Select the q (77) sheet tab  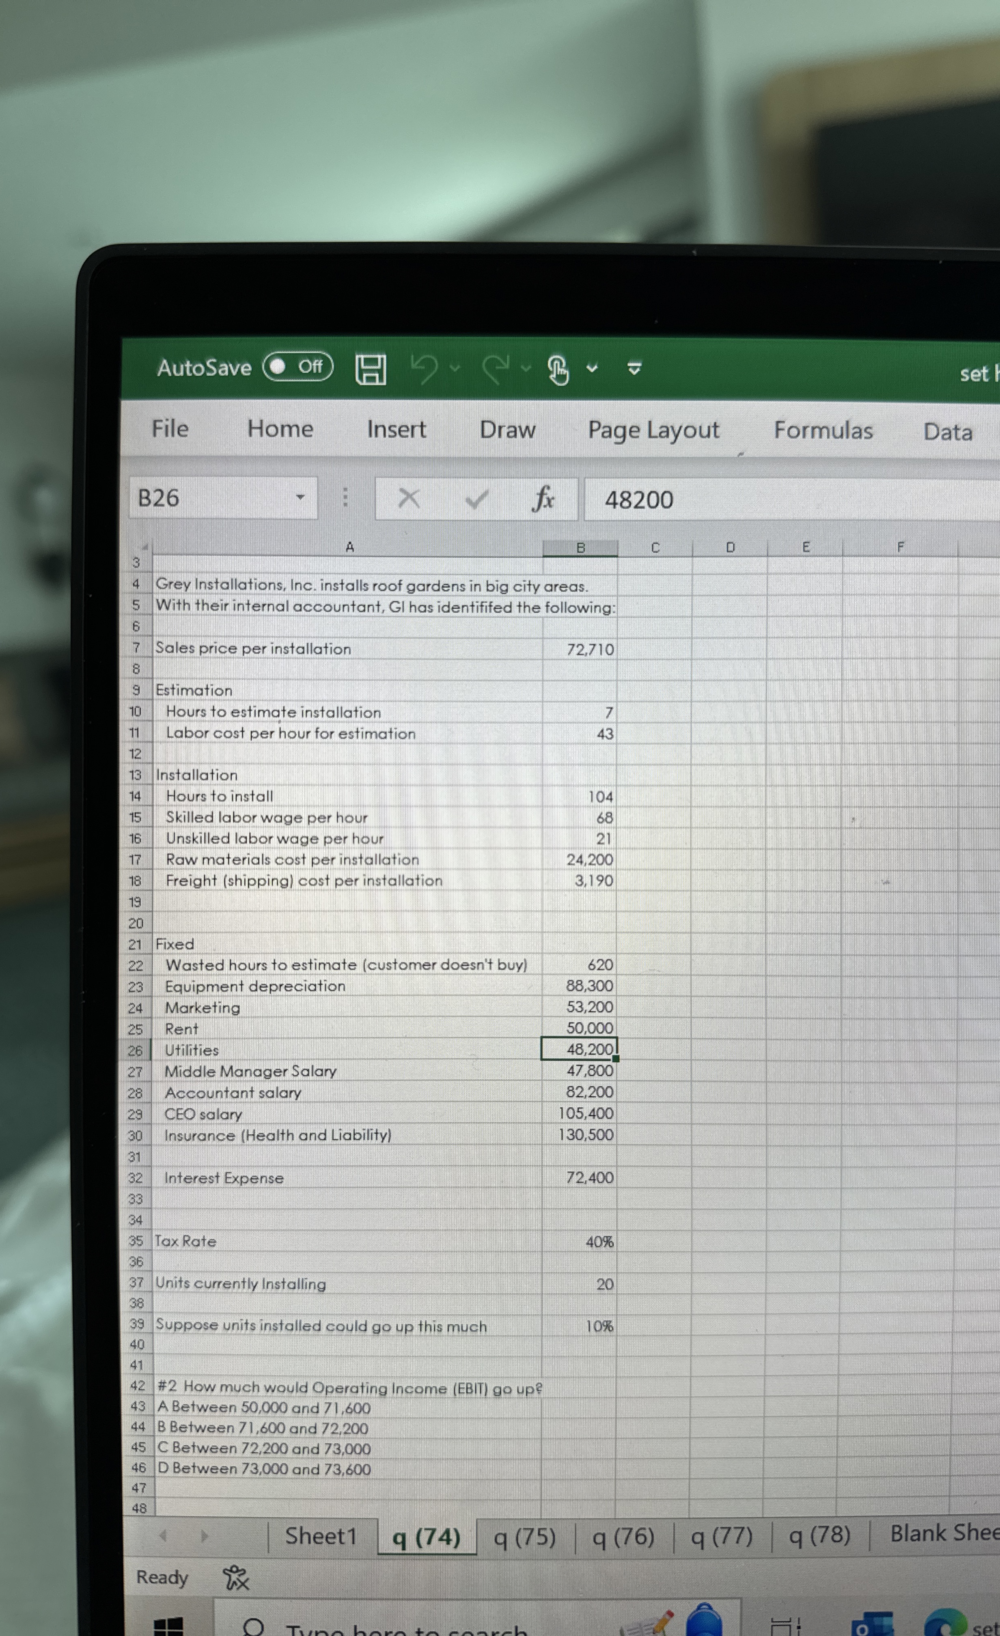(x=721, y=1537)
